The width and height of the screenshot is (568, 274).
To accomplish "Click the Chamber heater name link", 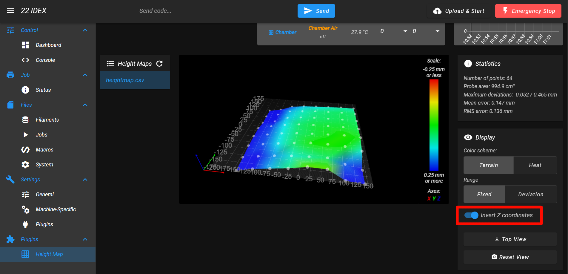I will point(286,32).
